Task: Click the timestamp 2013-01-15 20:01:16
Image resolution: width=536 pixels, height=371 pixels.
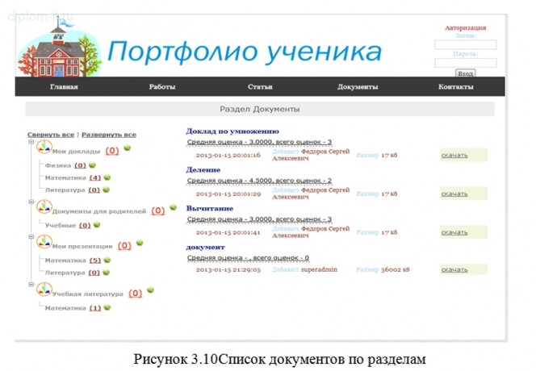Action: pos(228,155)
